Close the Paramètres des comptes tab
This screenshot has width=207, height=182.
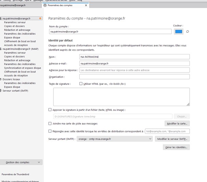coord(86,5)
